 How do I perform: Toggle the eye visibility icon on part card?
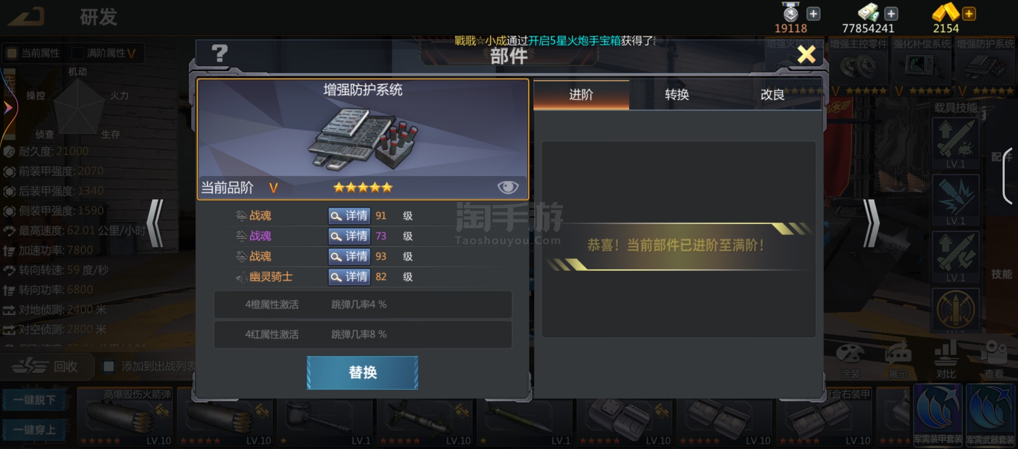tap(508, 187)
